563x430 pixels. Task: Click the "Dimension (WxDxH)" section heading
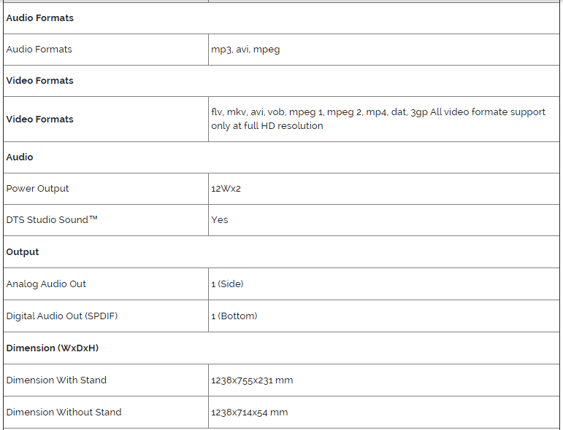pyautogui.click(x=52, y=348)
